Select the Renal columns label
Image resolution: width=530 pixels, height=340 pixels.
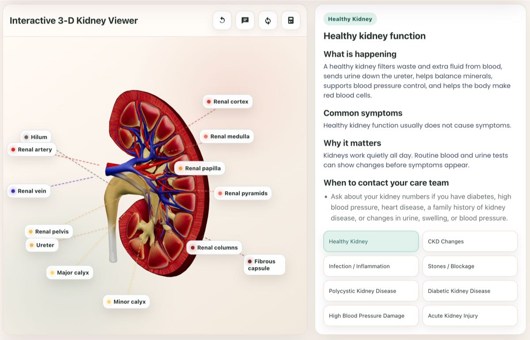click(214, 248)
